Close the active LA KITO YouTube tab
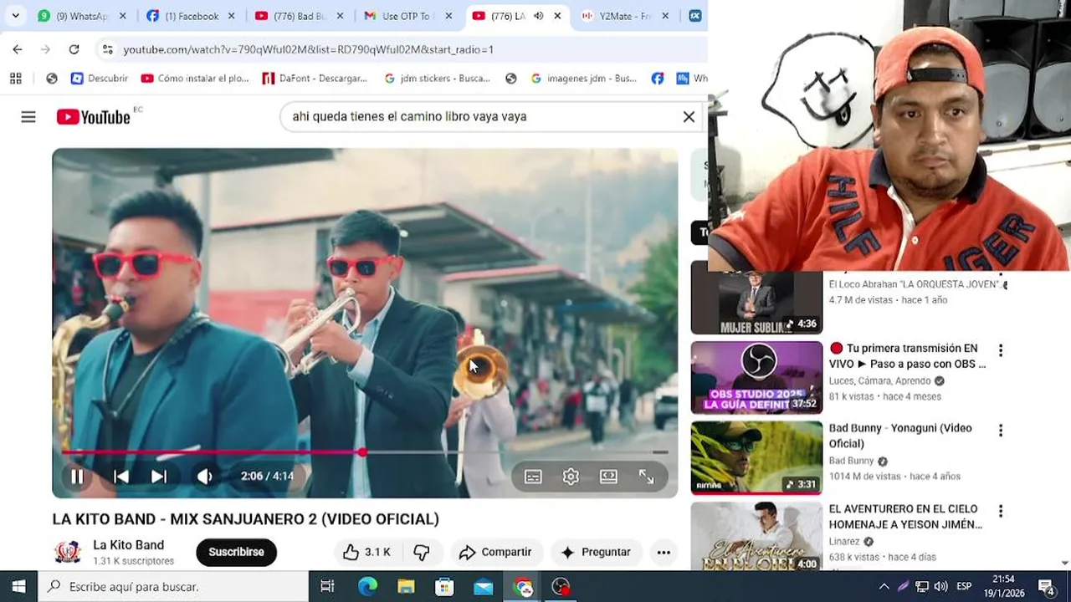The image size is (1071, 602). pyautogui.click(x=557, y=16)
